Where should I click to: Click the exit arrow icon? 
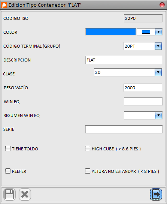(156, 194)
